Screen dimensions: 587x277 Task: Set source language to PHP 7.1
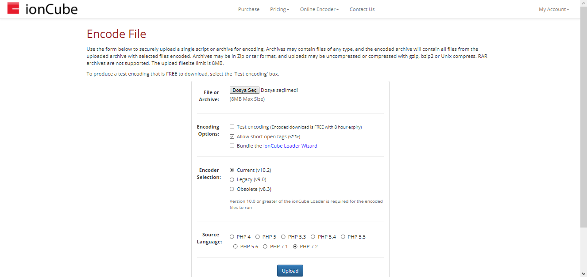point(265,247)
